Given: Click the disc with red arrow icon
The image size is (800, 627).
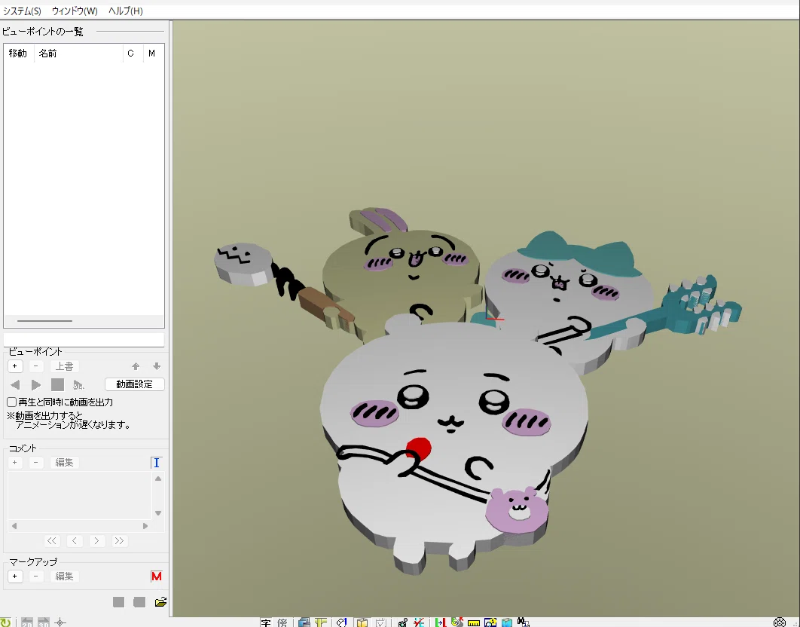Looking at the screenshot, I should tap(457, 622).
